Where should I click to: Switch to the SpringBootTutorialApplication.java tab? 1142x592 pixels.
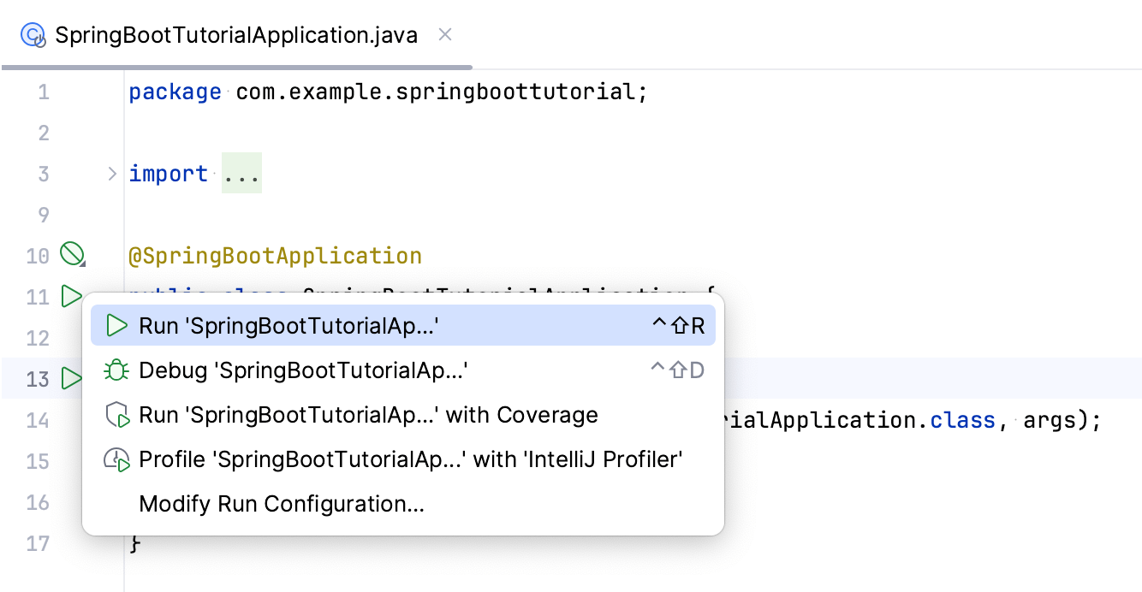point(235,35)
